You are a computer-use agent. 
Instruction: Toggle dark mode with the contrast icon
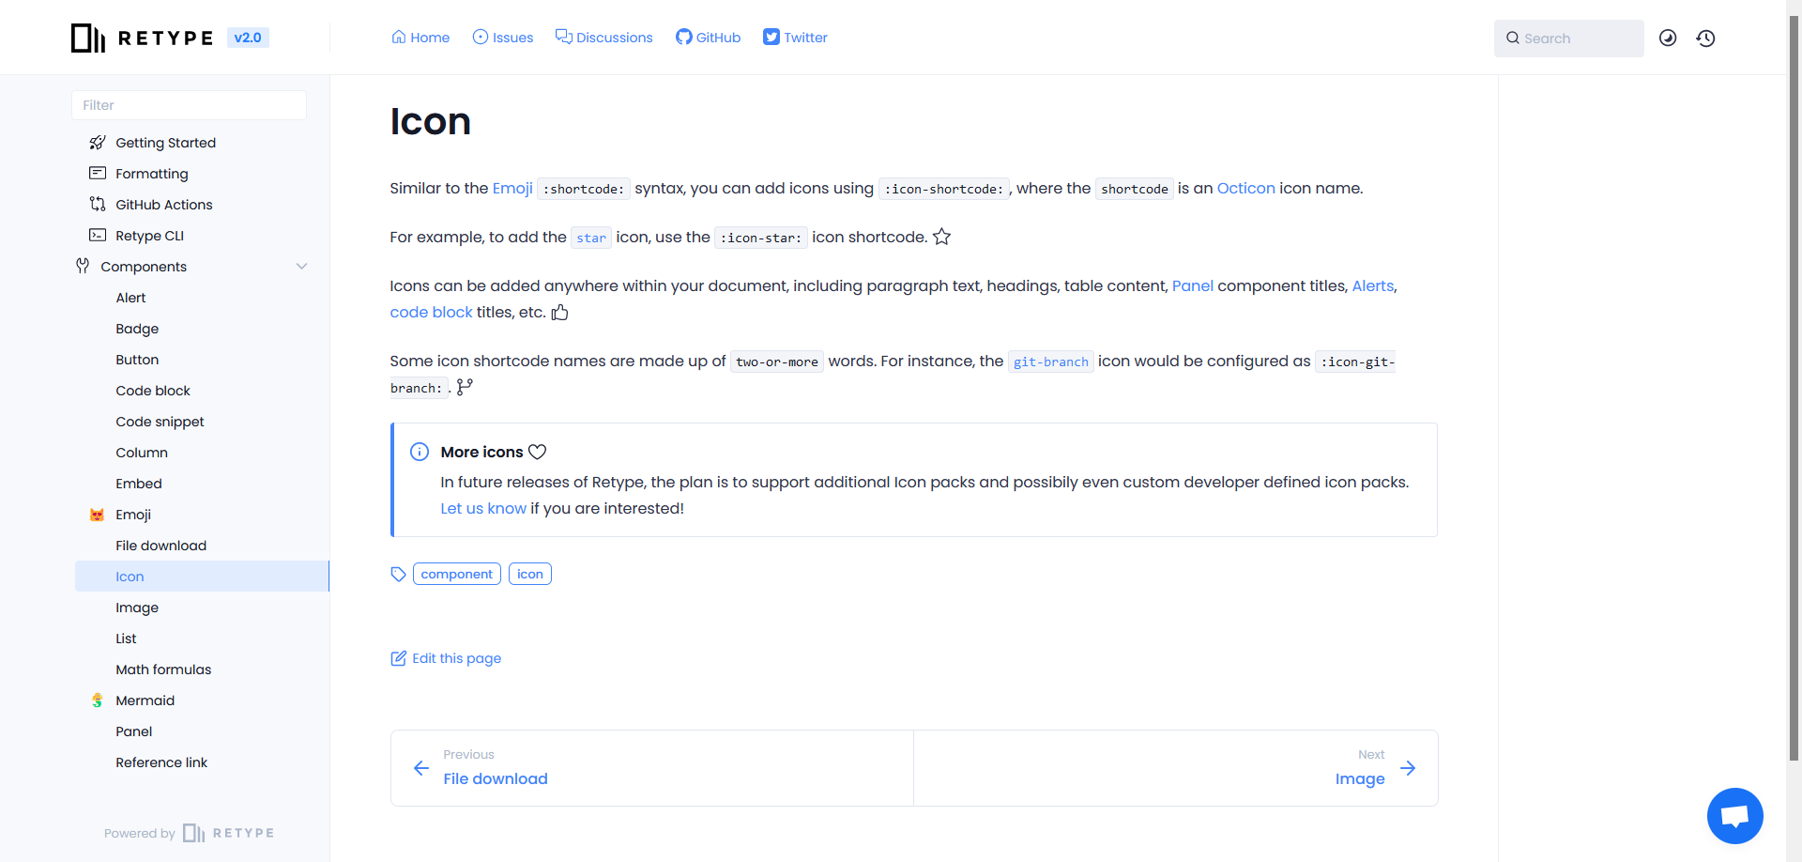[x=1669, y=38]
